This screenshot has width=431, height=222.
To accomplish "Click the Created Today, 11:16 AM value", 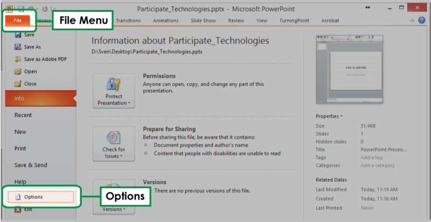I will (x=379, y=199).
